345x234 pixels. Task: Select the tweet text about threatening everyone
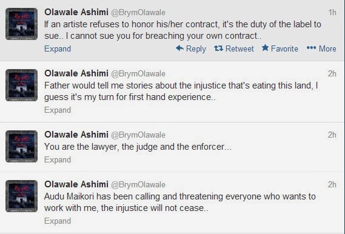pos(179,202)
